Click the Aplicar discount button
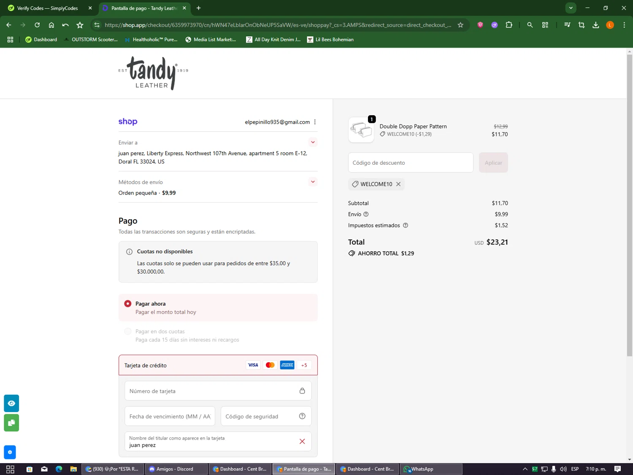This screenshot has width=633, height=475. point(493,163)
